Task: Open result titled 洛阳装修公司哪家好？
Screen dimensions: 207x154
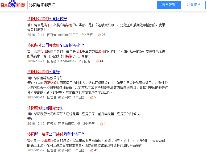Action: [45, 108]
